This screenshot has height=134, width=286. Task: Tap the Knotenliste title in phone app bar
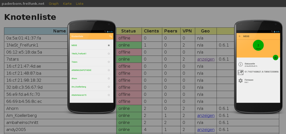[77, 36]
